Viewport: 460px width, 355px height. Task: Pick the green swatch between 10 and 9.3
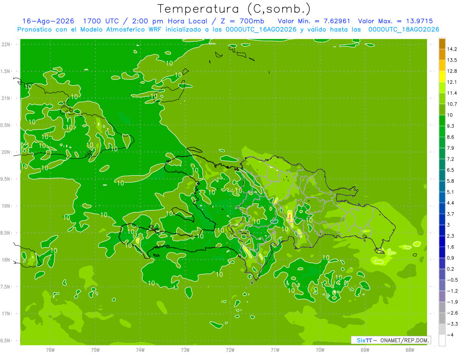tap(442, 121)
